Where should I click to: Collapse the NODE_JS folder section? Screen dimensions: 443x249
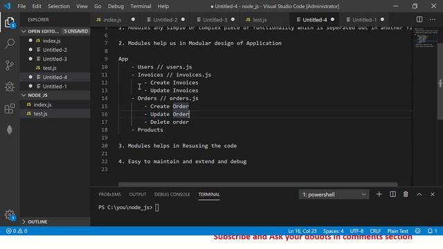click(55, 95)
